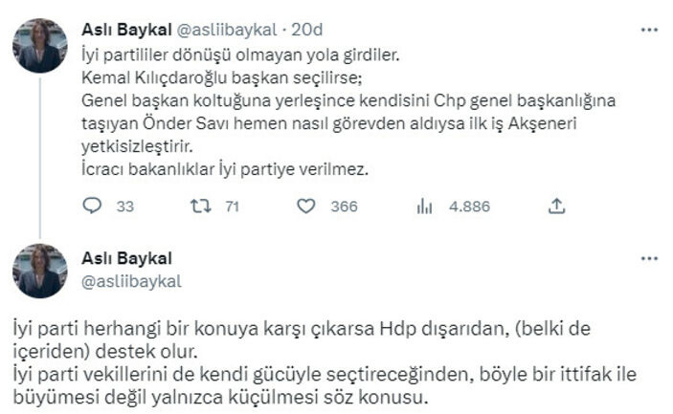Image resolution: width=673 pixels, height=414 pixels.
Task: Click the 4.886 views count
Action: click(470, 207)
